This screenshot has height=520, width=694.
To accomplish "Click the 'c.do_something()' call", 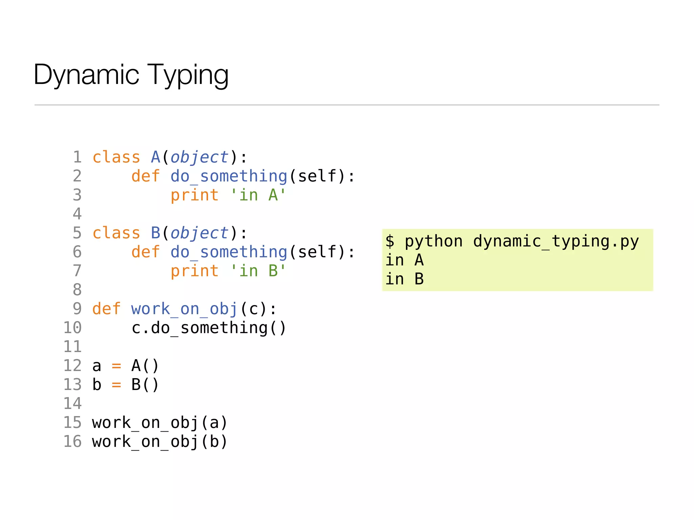I will click(x=209, y=328).
